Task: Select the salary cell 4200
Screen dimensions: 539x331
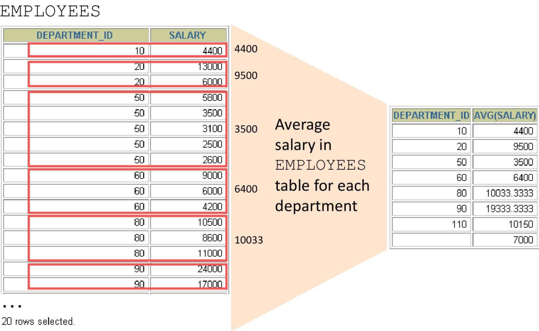Action: pos(188,207)
